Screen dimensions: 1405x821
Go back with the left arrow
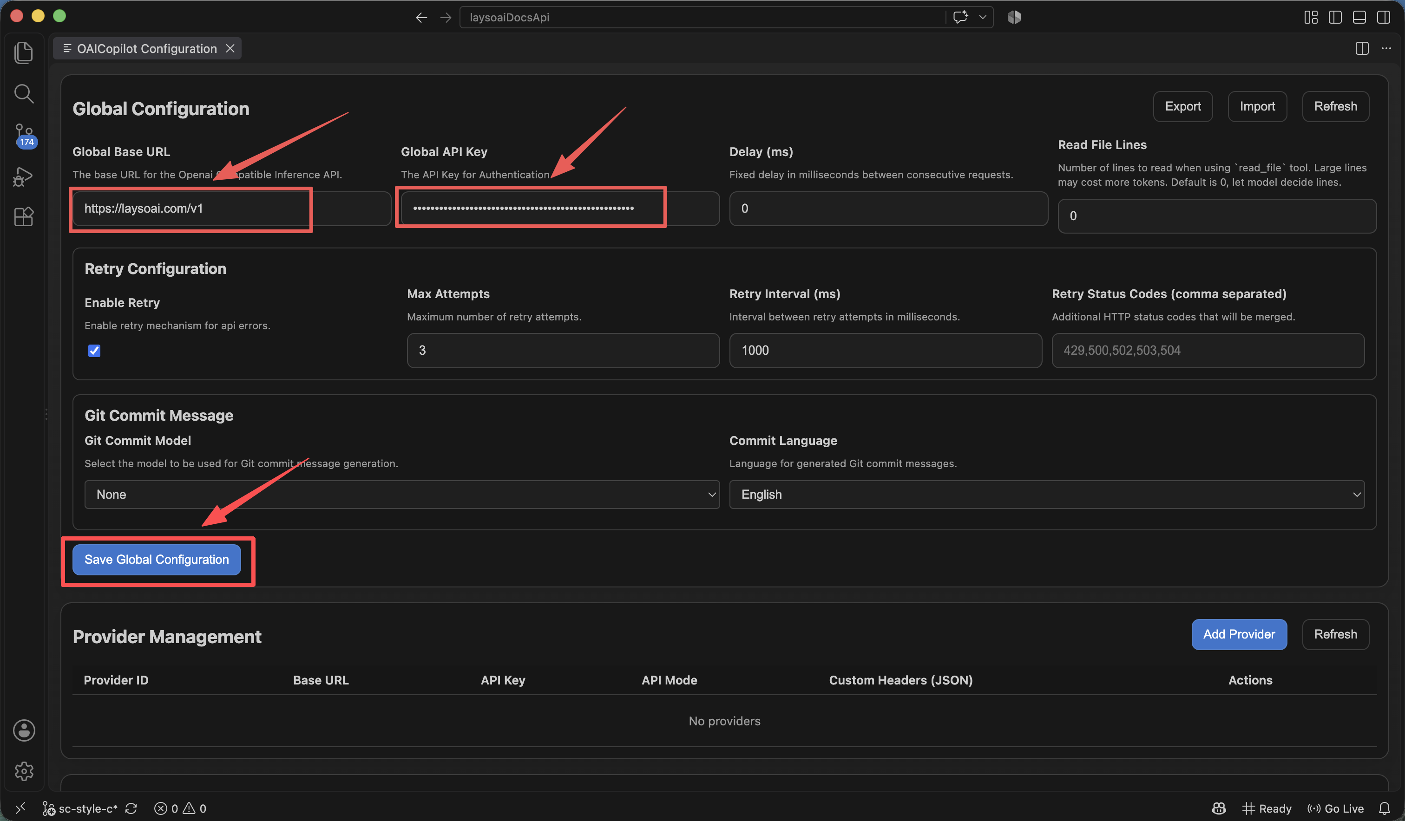pos(421,17)
